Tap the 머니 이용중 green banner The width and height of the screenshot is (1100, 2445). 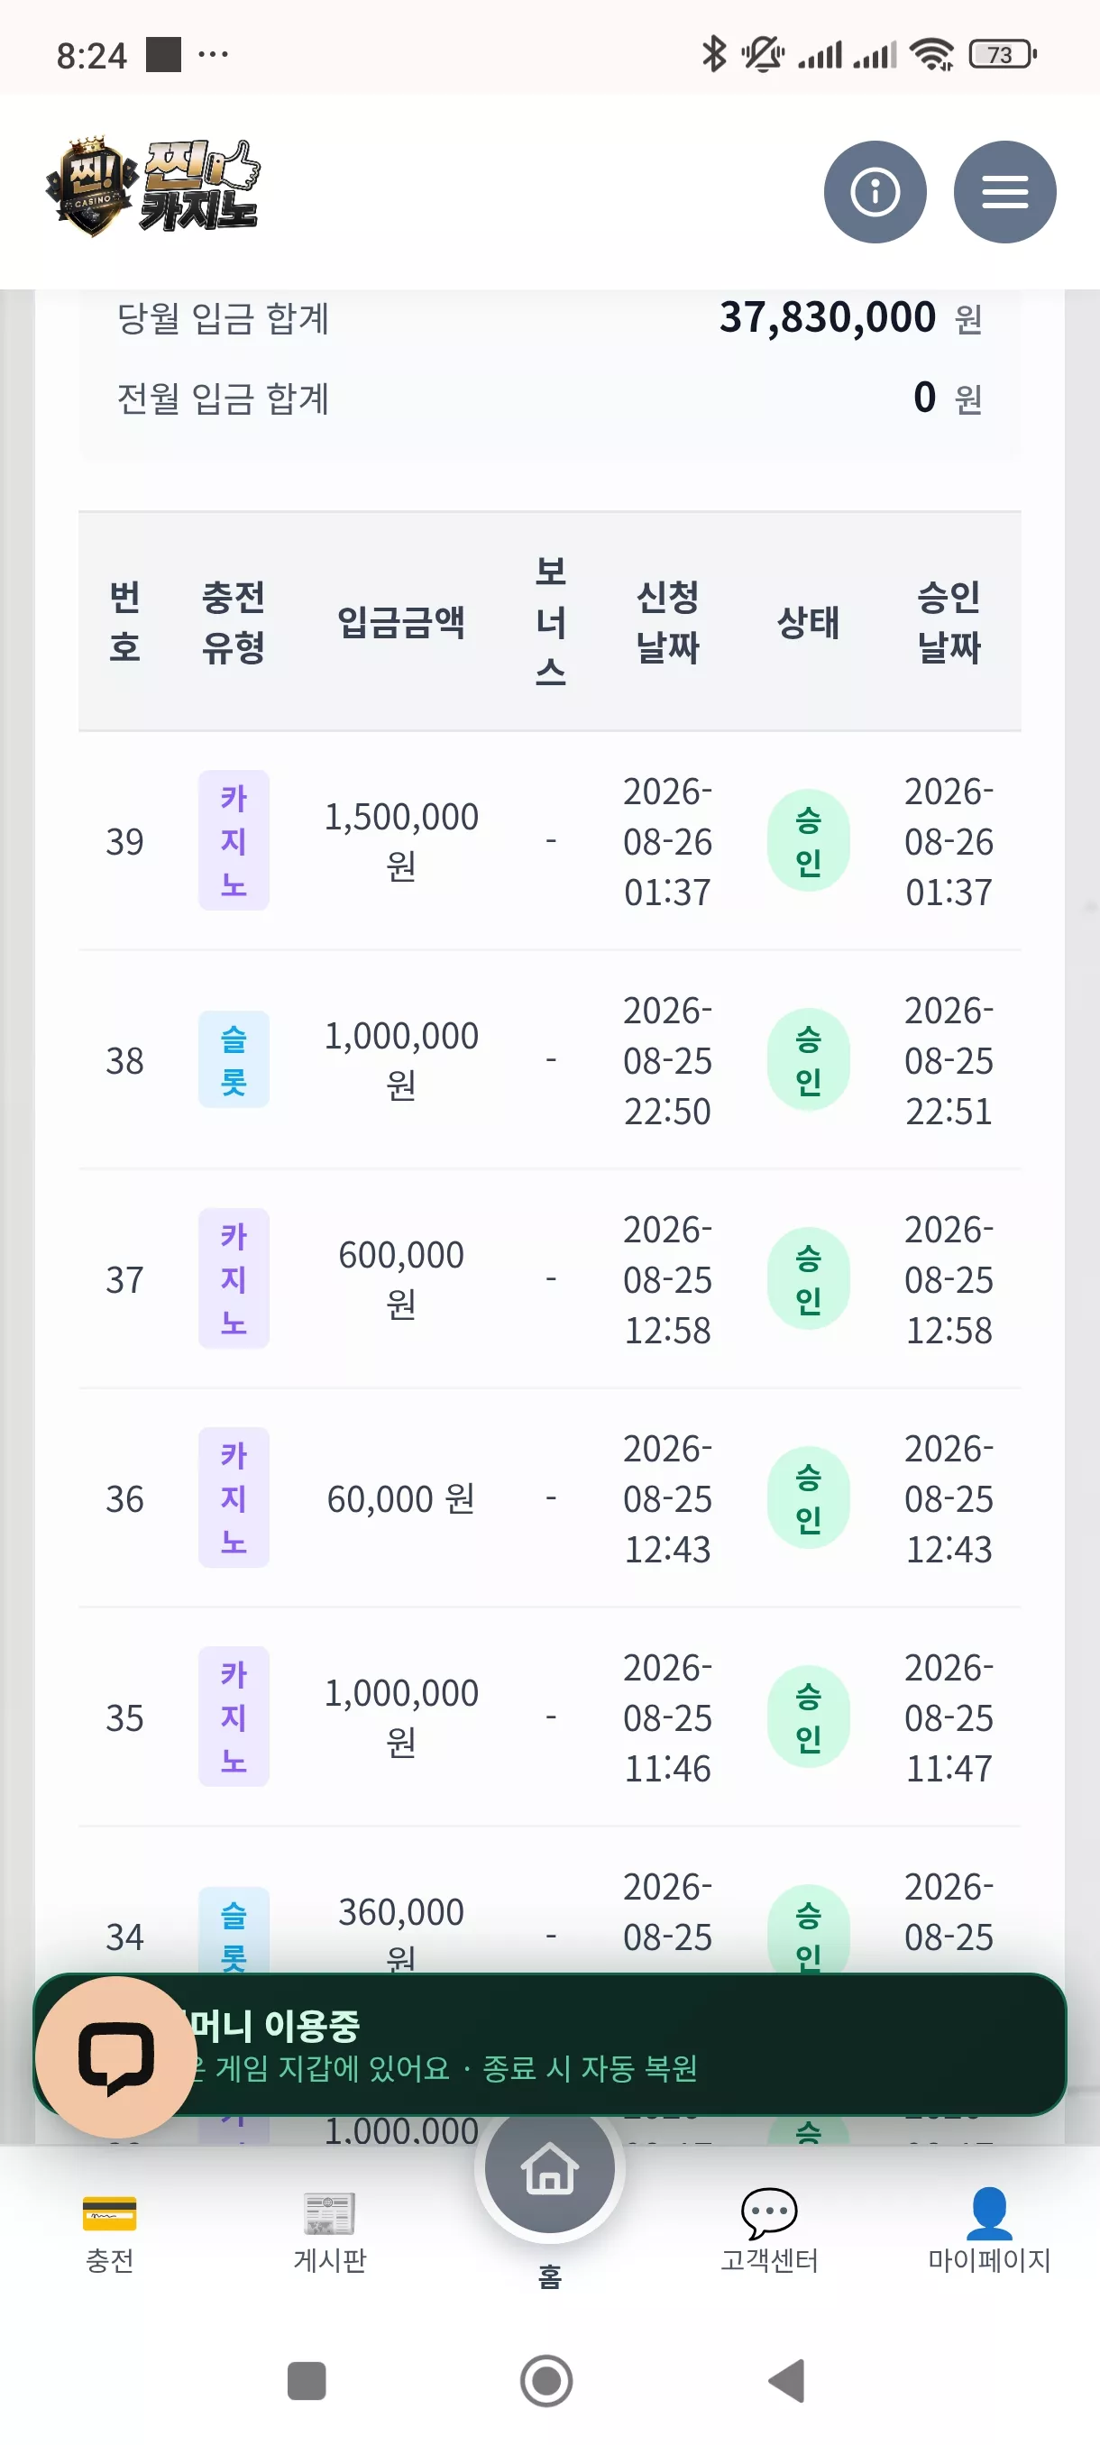[x=549, y=2045]
